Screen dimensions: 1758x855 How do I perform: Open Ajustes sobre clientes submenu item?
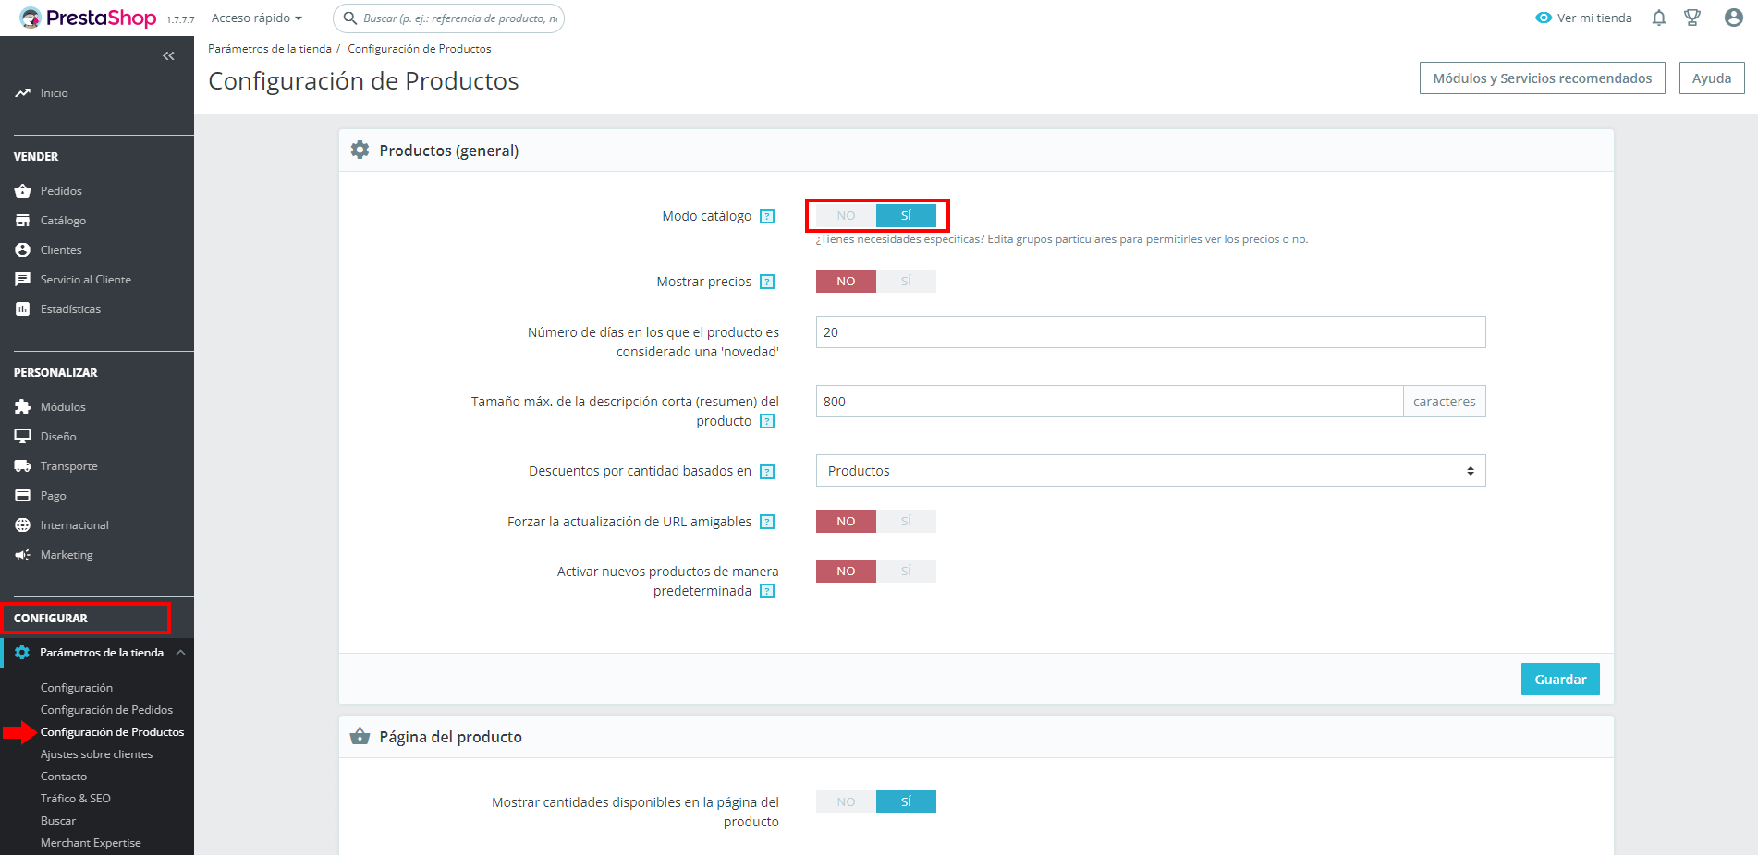pos(96,754)
